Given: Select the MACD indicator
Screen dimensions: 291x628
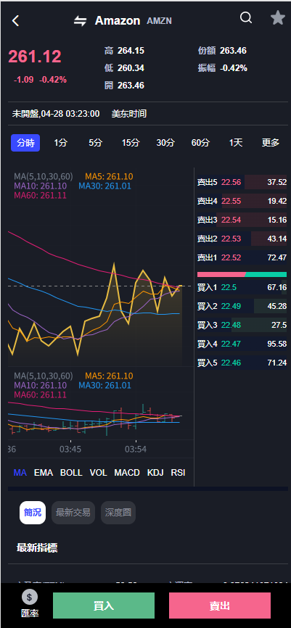Looking at the screenshot, I should 127,473.
